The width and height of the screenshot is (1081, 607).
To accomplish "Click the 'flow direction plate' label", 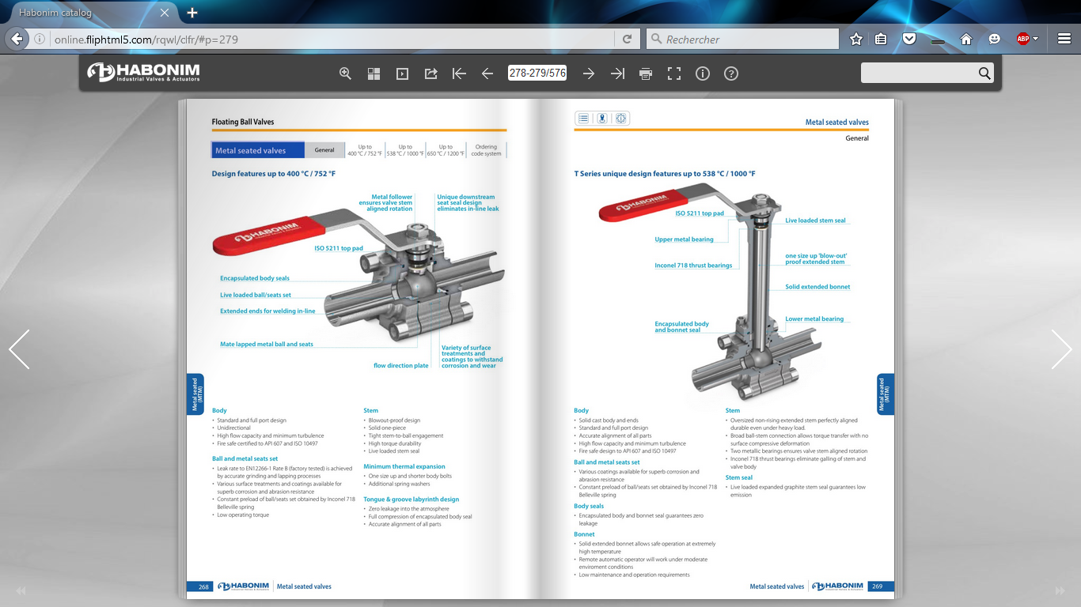I will [401, 366].
